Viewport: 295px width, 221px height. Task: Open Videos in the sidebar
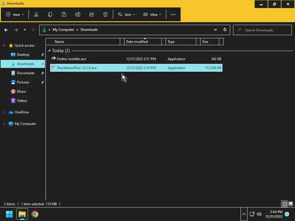(22, 101)
